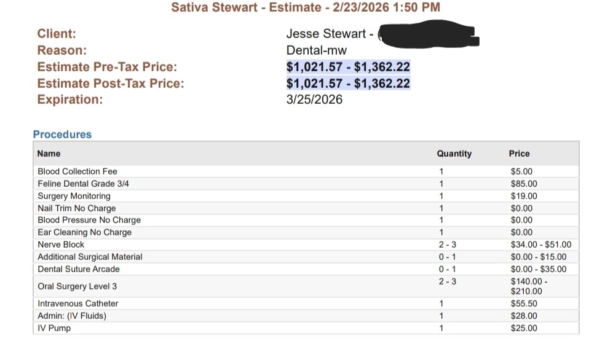The image size is (605, 341).
Task: Click the Dental Suture Arcade entry
Action: pyautogui.click(x=79, y=269)
